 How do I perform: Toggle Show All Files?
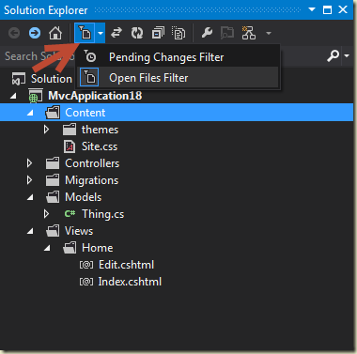(178, 33)
